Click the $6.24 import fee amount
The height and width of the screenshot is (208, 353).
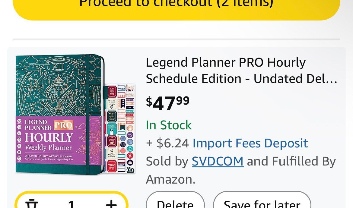tap(172, 143)
